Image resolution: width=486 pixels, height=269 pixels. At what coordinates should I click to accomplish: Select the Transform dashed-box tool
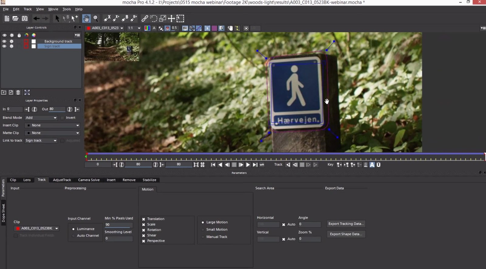(180, 18)
